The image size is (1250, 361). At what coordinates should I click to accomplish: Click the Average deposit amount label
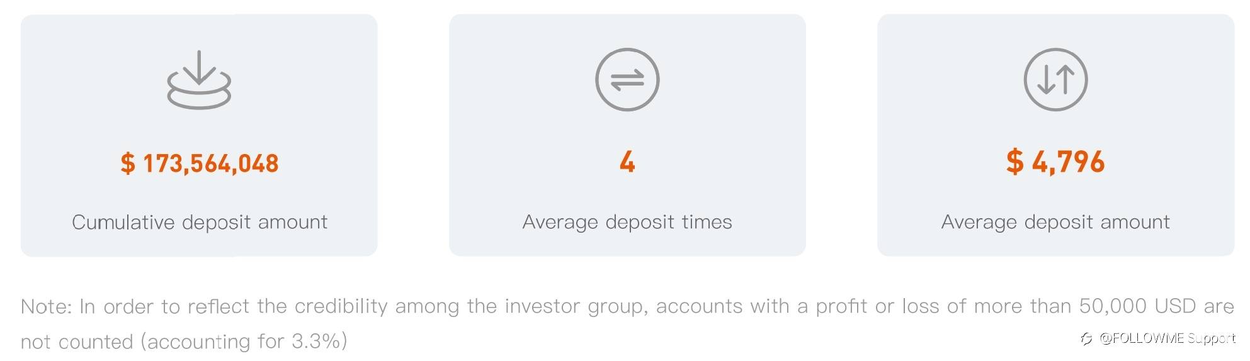pyautogui.click(x=1055, y=222)
